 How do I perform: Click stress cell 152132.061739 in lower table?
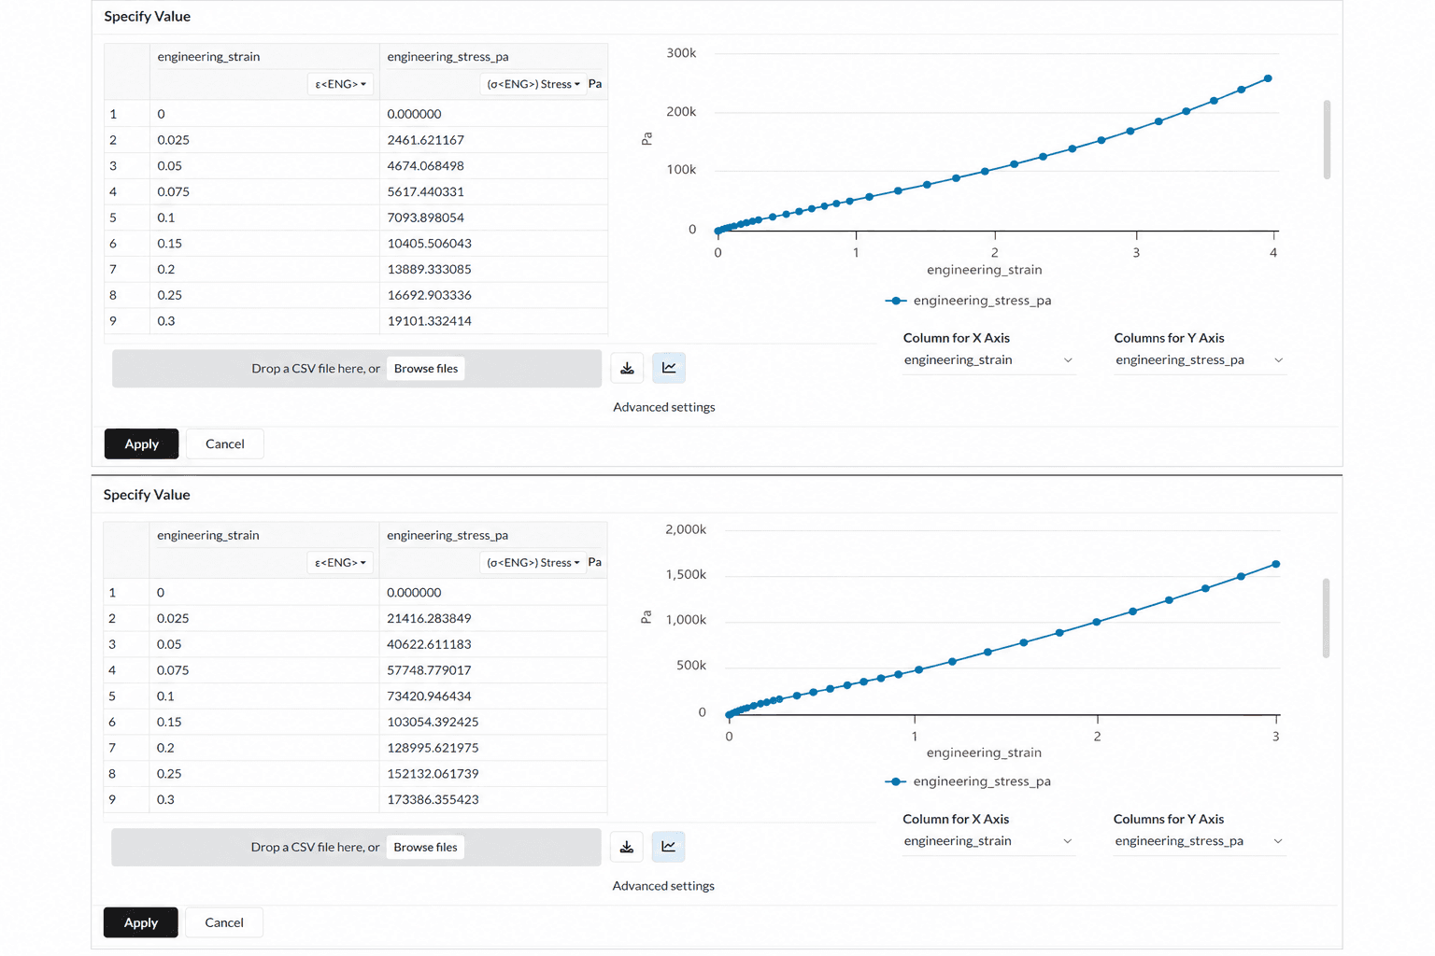(x=493, y=774)
